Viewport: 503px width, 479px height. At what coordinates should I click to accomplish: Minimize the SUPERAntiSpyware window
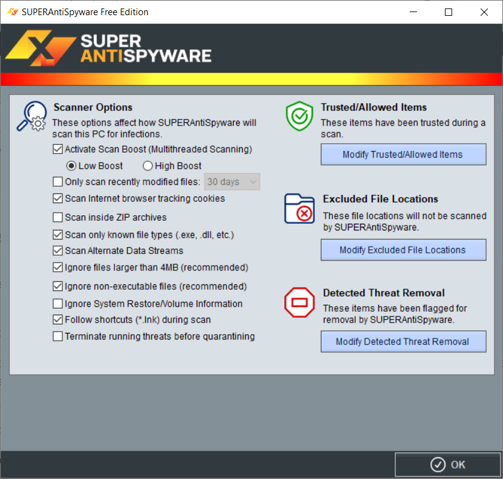point(413,12)
